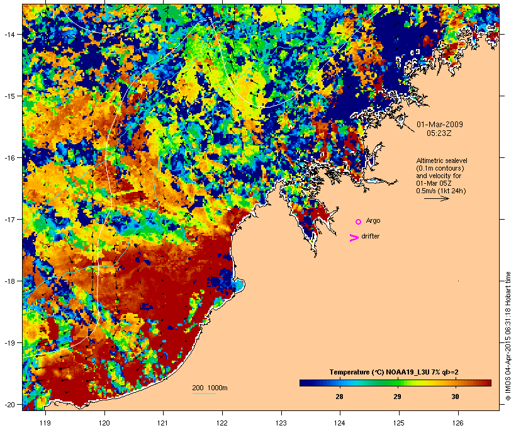The width and height of the screenshot is (516, 428).
Task: Click the '200 1000m' depth label
Action: (210, 388)
